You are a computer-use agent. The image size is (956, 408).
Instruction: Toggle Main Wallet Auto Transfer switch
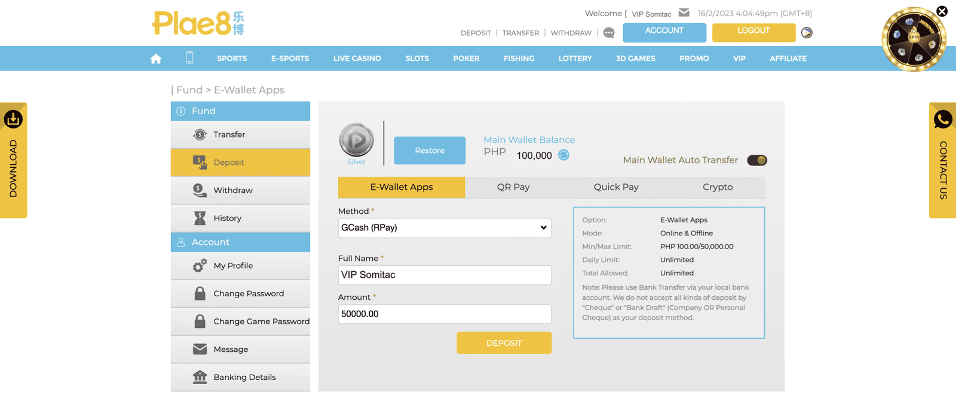(757, 160)
